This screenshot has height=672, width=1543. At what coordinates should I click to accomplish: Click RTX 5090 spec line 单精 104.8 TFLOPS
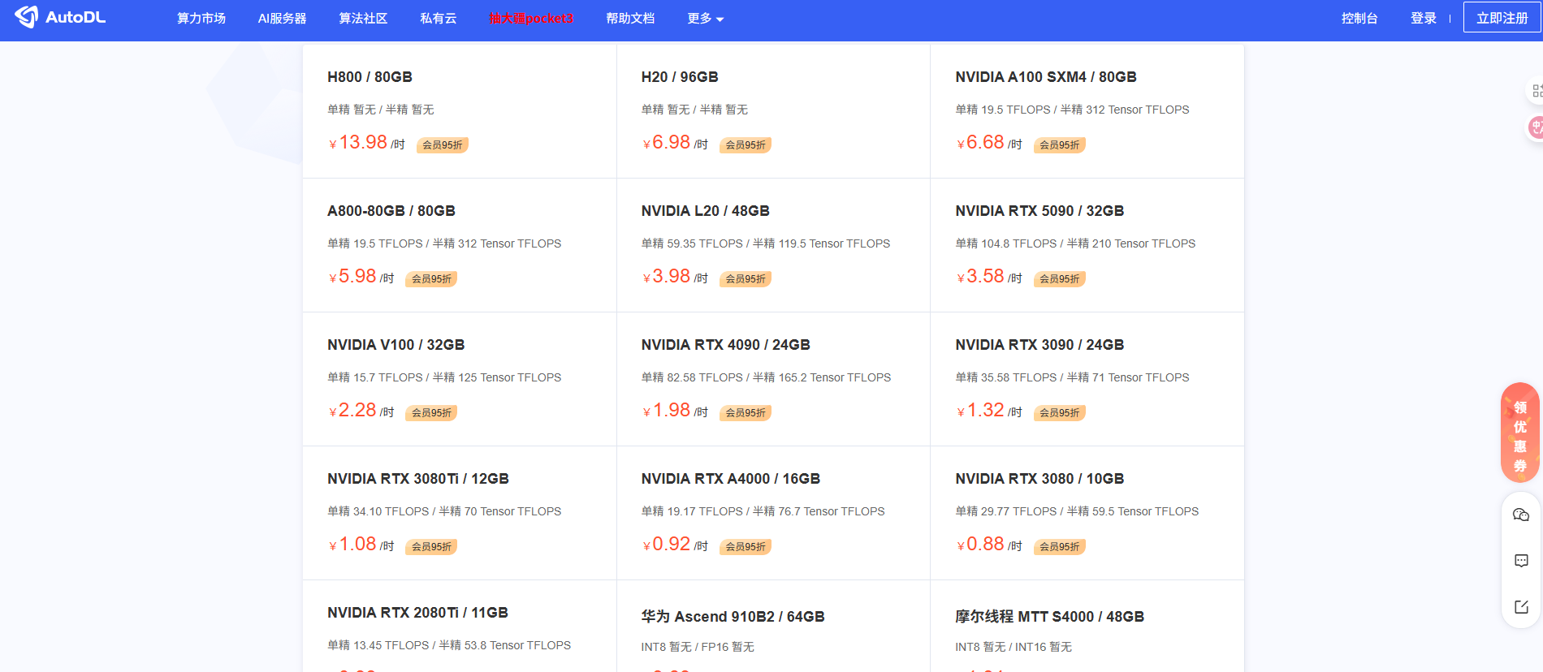click(x=1075, y=243)
